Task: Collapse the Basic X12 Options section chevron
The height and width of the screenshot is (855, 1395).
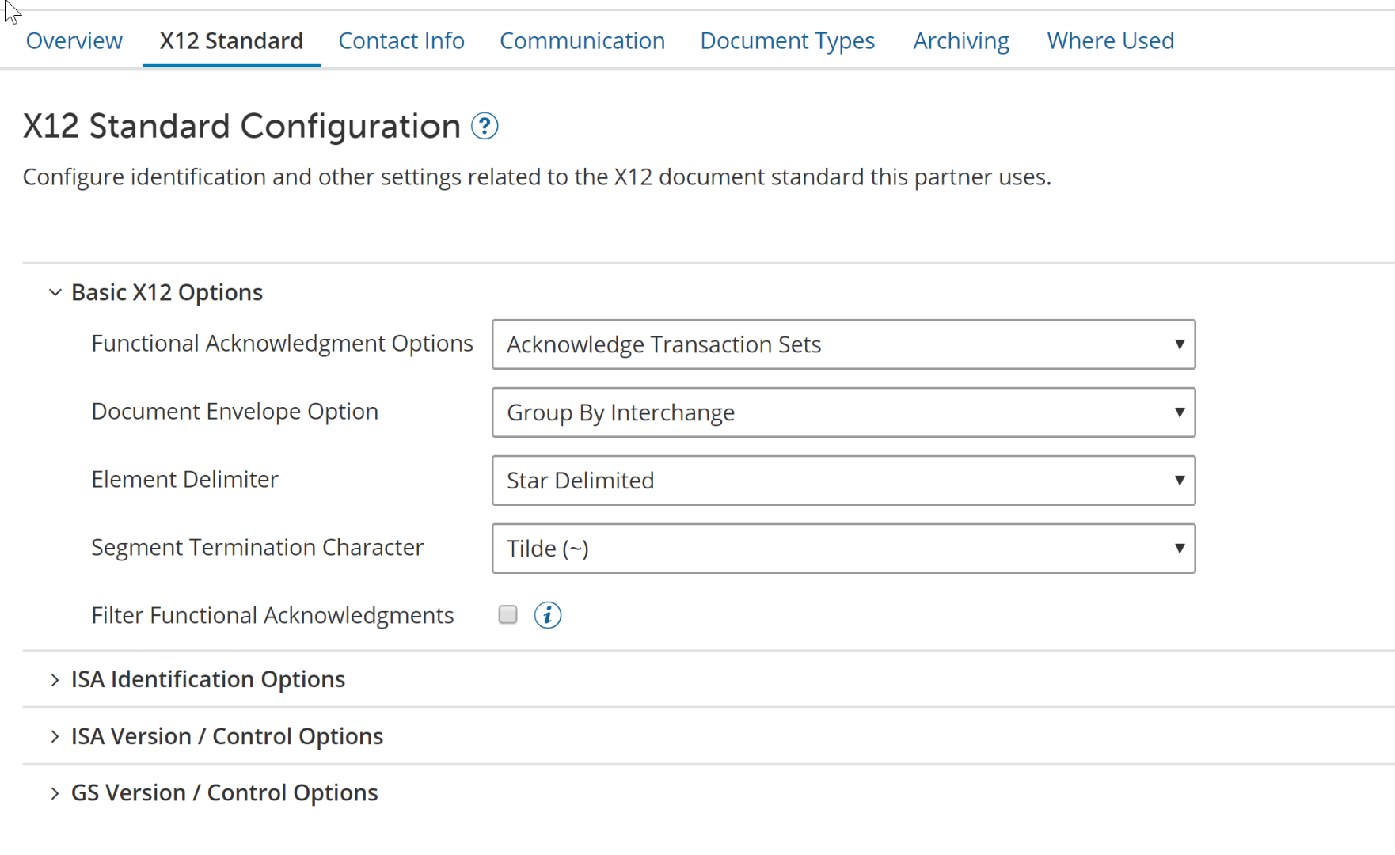Action: pyautogui.click(x=55, y=293)
